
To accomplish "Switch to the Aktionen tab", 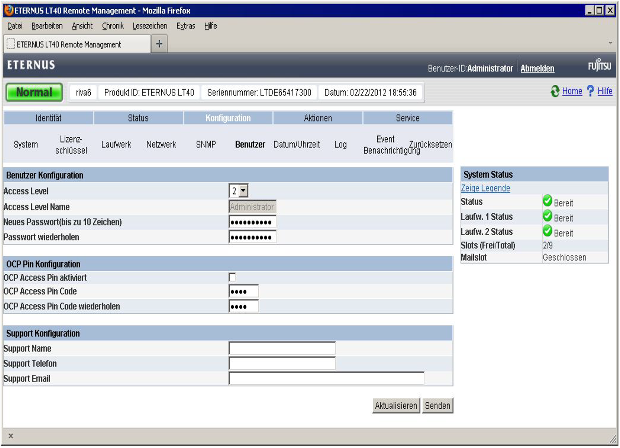I will (x=318, y=118).
